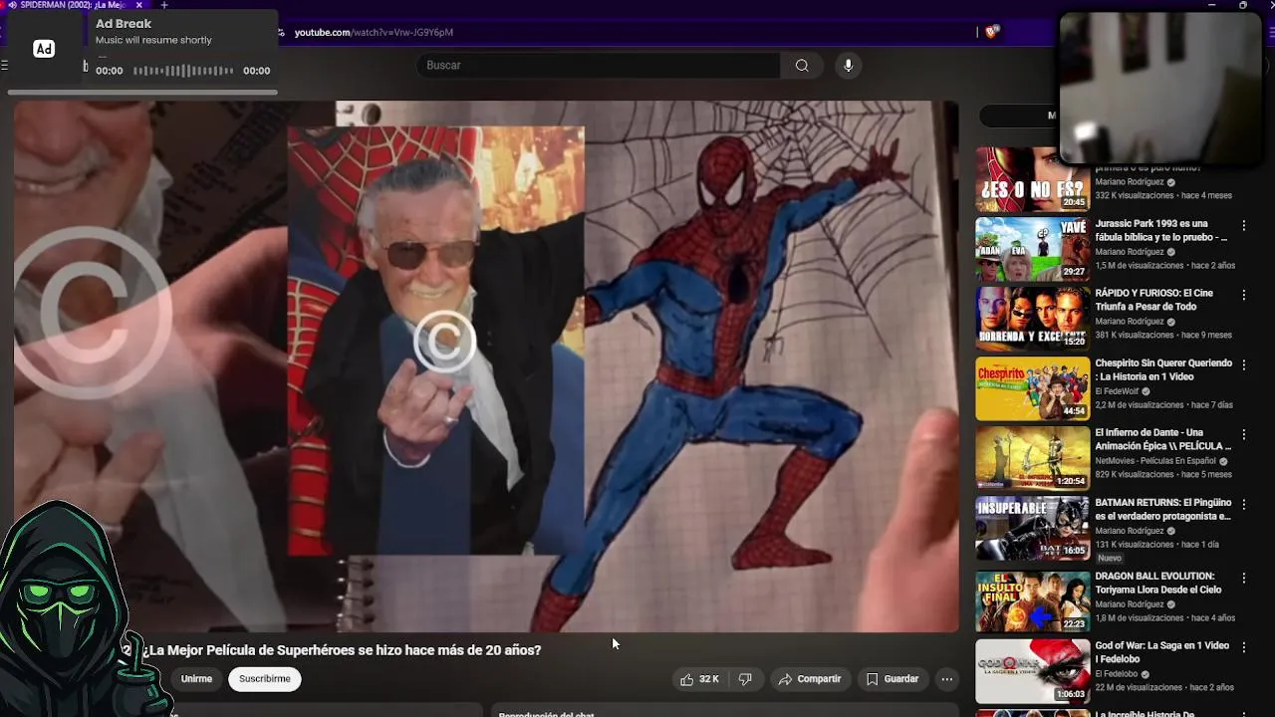Open Chespirito Sin Querer Queriendo thumbnail

click(x=1033, y=389)
